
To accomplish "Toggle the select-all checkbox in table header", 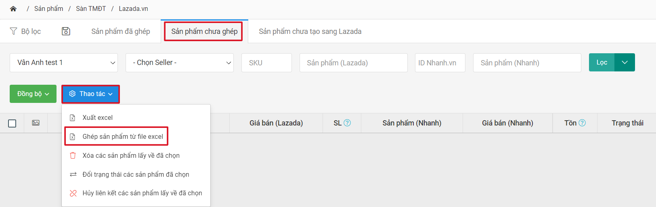I will coord(12,123).
